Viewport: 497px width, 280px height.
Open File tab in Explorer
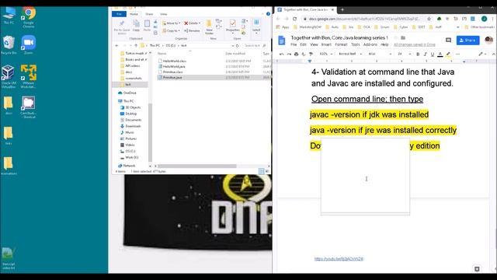[x=119, y=14]
